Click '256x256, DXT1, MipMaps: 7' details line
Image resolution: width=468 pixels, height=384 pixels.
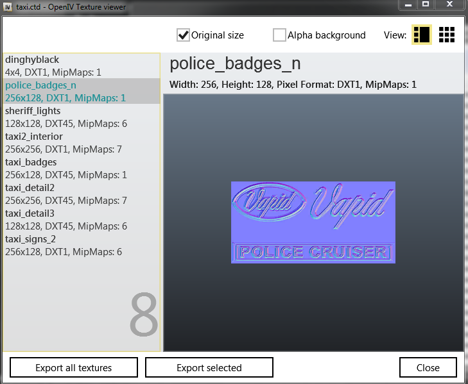[64, 149]
